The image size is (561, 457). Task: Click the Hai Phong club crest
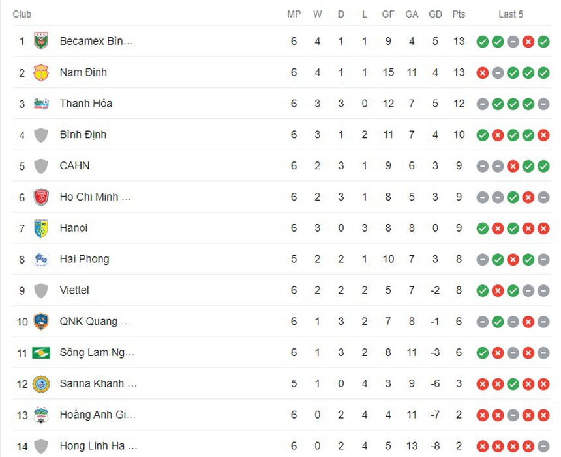[x=42, y=259]
